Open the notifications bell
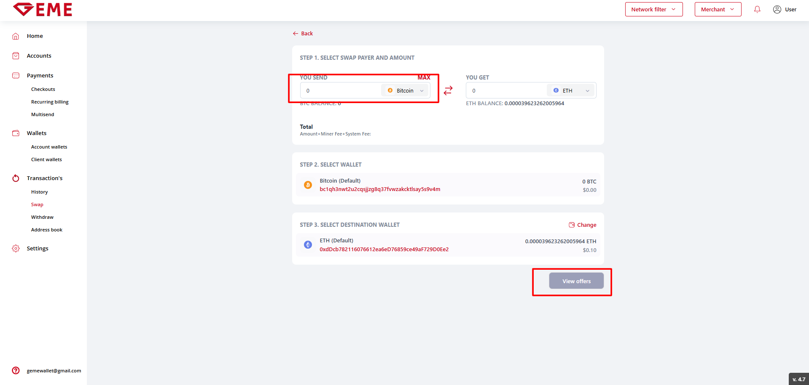Image resolution: width=809 pixels, height=385 pixels. (x=757, y=9)
